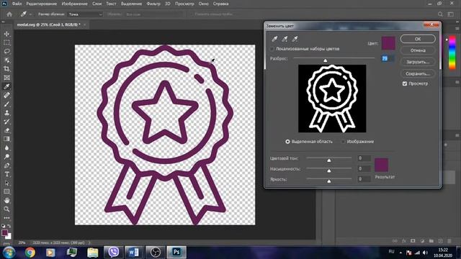This screenshot has width=461, height=259.
Task: Click the delete layer trash icon
Action: coord(449,241)
